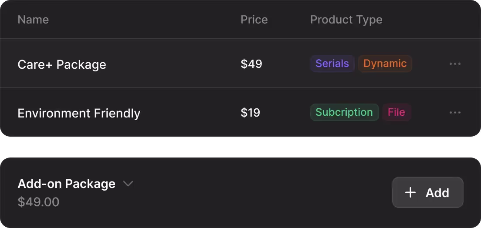Click the green Subcription tag
The image size is (481, 228).
344,112
